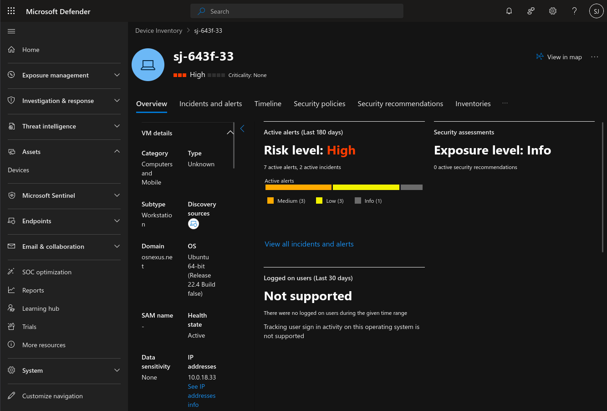Open the app launcher waffle icon
This screenshot has height=411, width=607.
click(11, 11)
